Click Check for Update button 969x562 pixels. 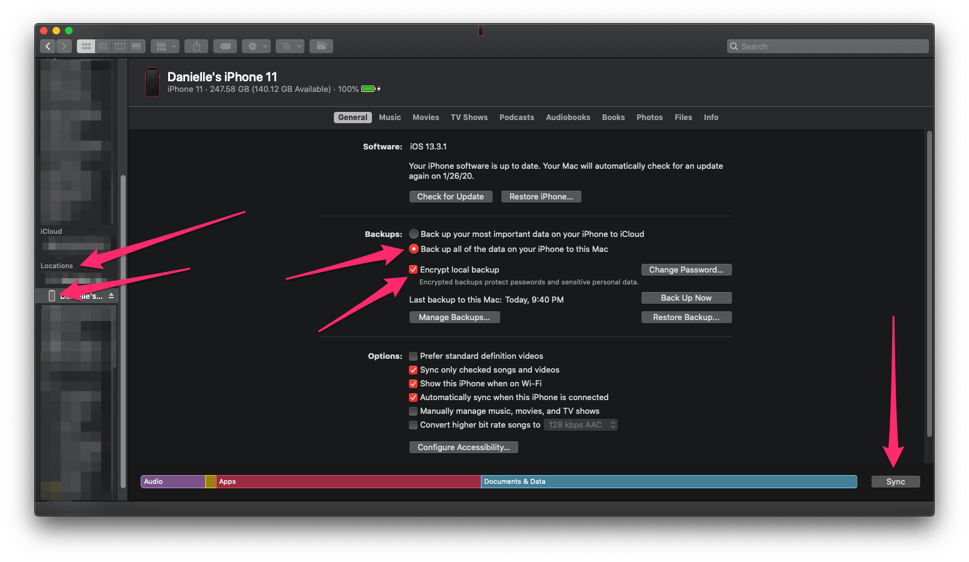pyautogui.click(x=451, y=197)
